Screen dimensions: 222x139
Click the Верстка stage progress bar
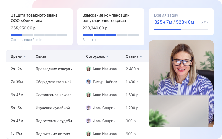(111, 35)
